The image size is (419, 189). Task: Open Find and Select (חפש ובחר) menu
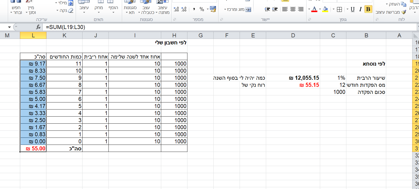coord(16,7)
